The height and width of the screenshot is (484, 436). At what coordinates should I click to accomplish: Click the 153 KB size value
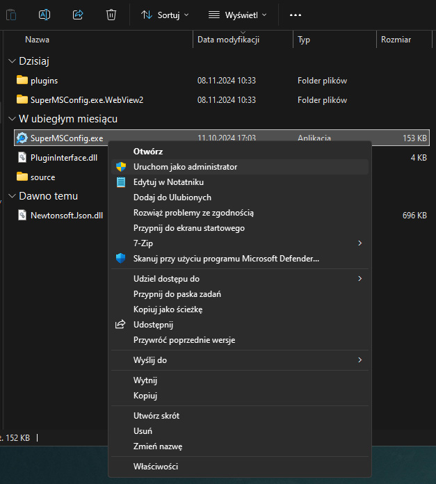414,138
